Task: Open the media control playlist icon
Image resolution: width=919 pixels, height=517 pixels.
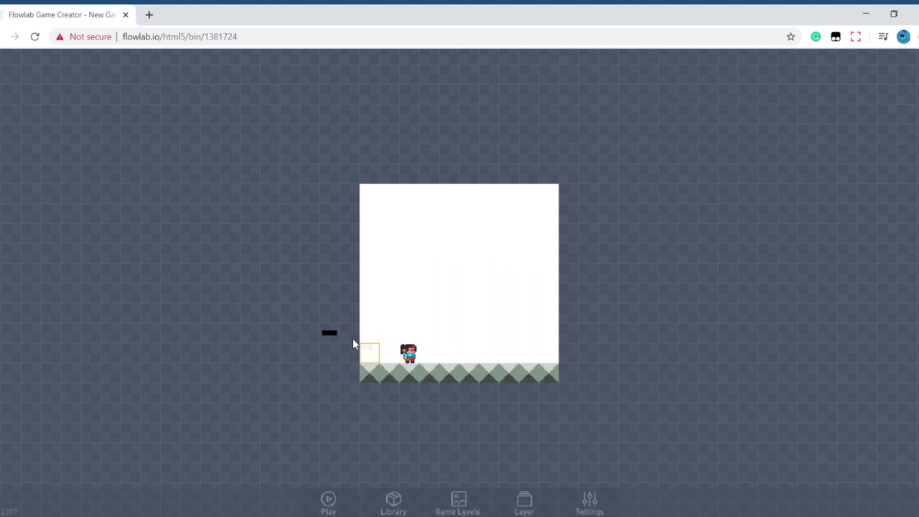Action: [883, 37]
